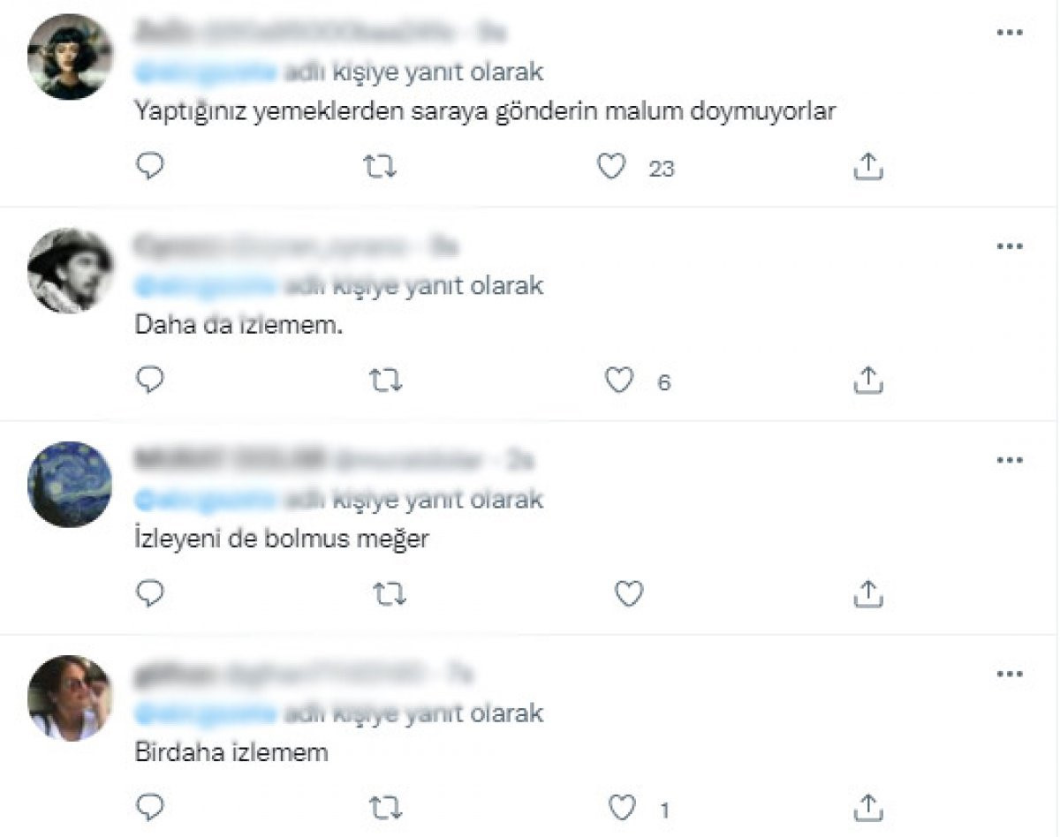Open blurred mention link above 'Birdaha izlemem'
The width and height of the screenshot is (1060, 837).
click(x=205, y=713)
